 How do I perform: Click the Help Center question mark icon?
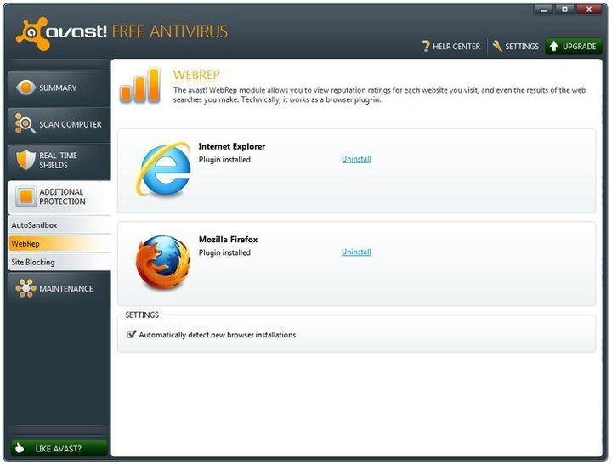[426, 47]
